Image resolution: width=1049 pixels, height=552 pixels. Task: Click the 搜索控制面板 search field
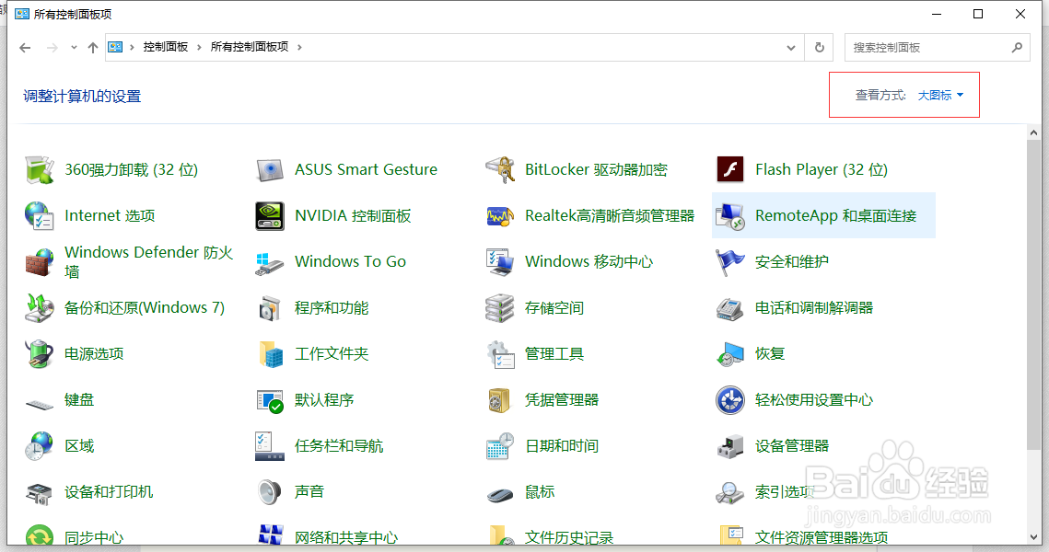[937, 48]
